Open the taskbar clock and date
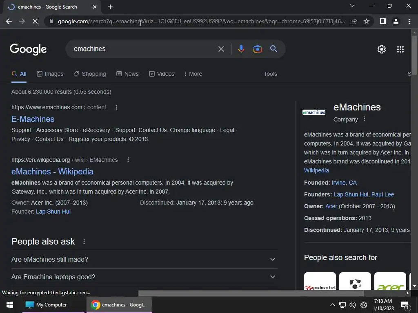Screen dimensions: 418x313 (383, 305)
